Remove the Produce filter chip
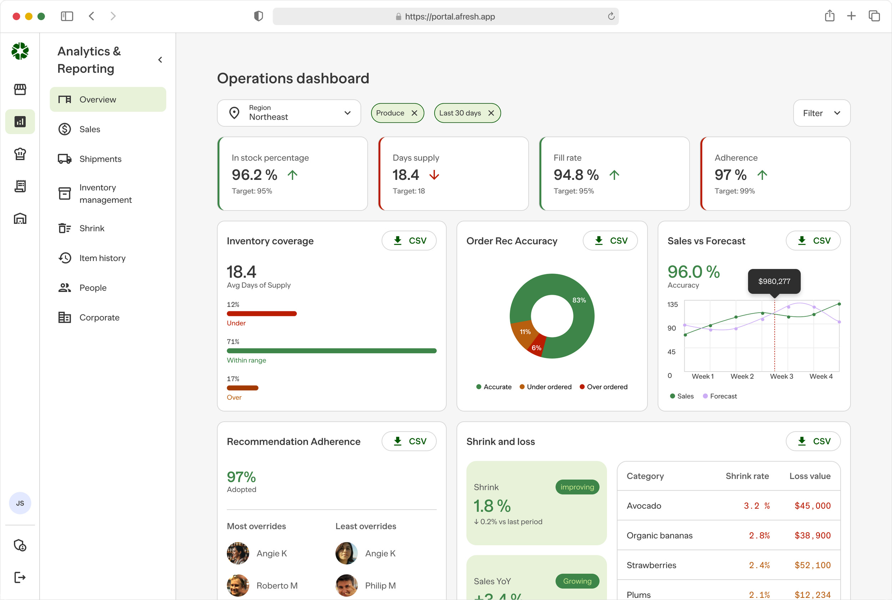The height and width of the screenshot is (600, 892). (x=414, y=113)
